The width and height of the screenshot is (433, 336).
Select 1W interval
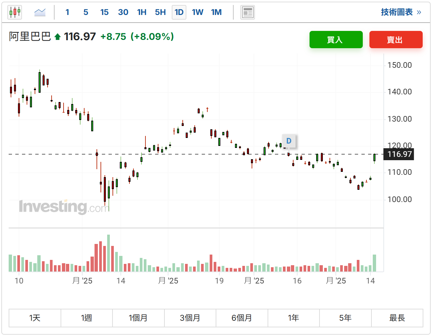(198, 12)
